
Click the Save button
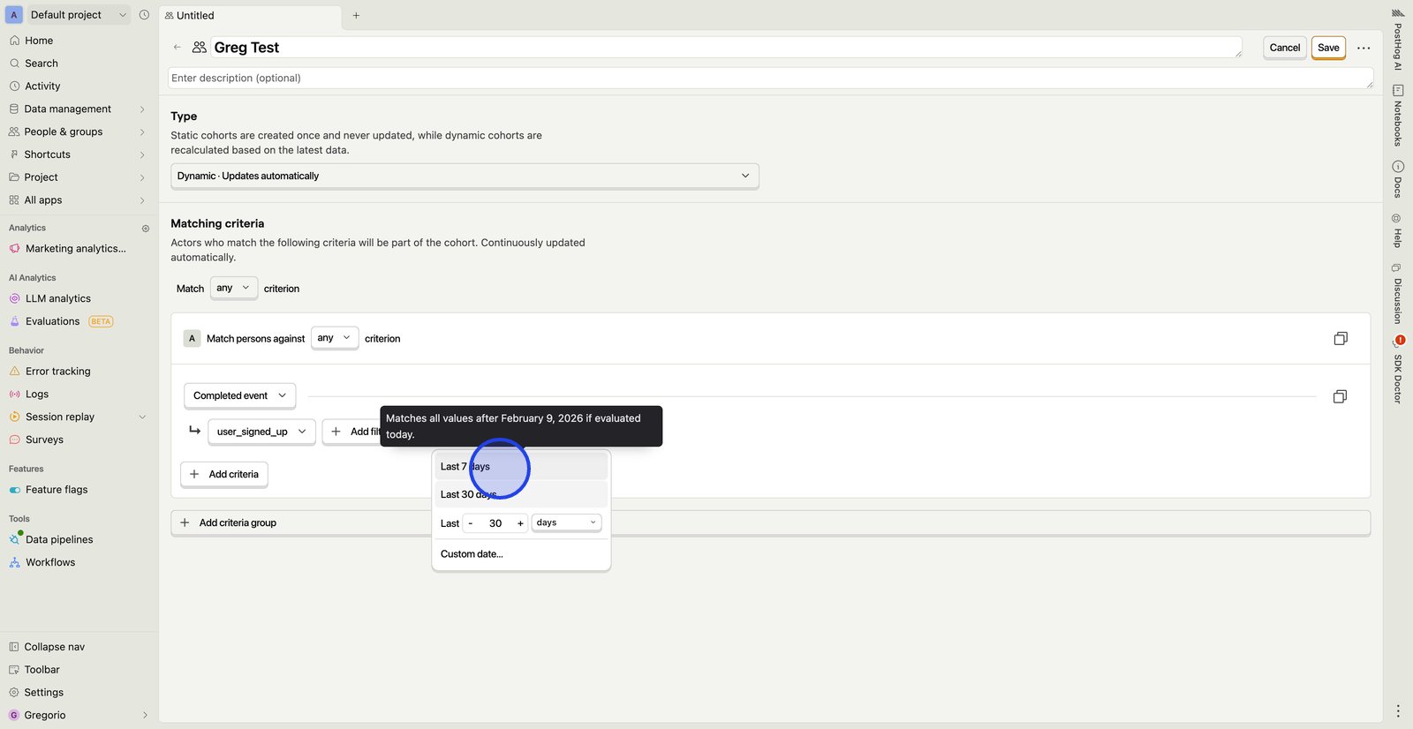point(1327,48)
